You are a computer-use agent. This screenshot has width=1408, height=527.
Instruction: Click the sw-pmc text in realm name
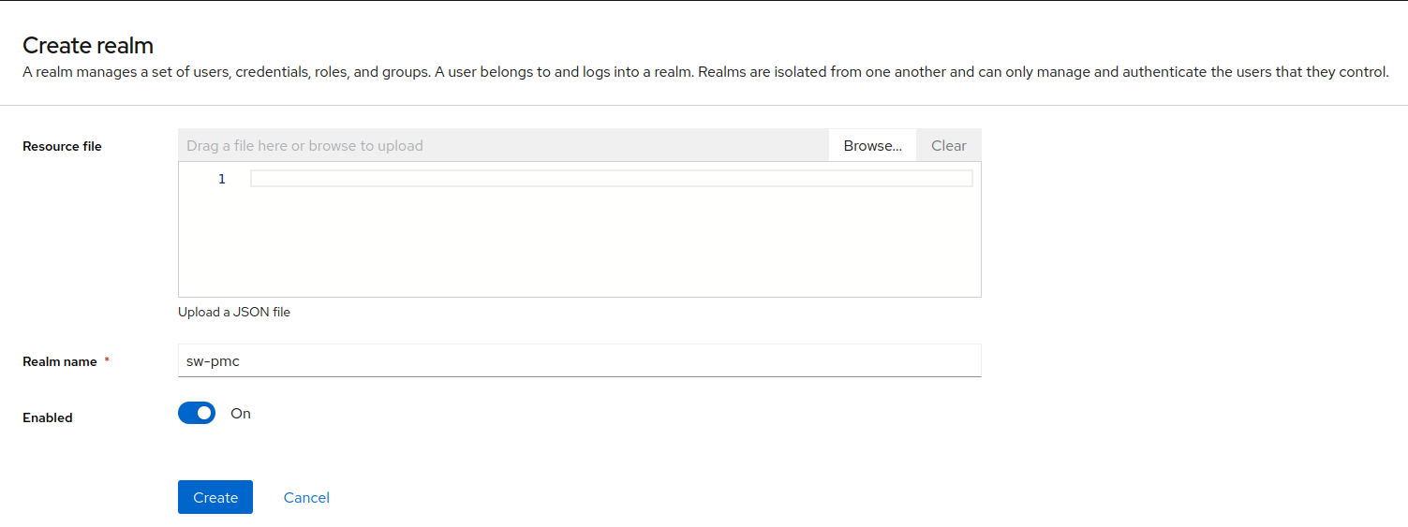tap(213, 360)
